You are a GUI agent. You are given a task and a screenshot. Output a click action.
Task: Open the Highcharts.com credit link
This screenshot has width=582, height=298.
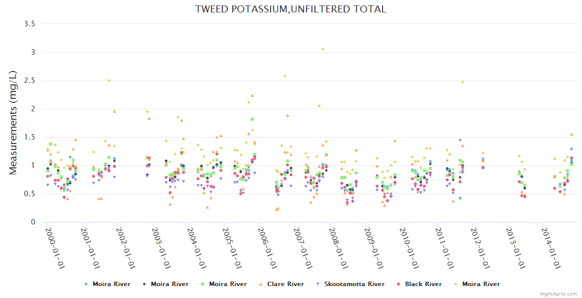coord(558,294)
